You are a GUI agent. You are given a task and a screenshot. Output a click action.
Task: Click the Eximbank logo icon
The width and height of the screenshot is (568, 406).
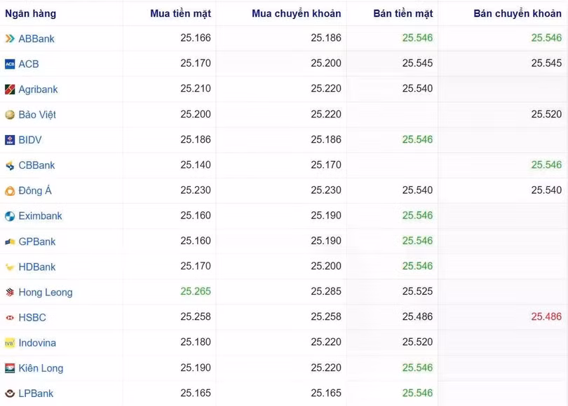(x=10, y=216)
